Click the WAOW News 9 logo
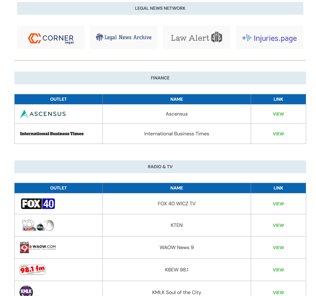This screenshot has height=296, width=316. [x=38, y=247]
